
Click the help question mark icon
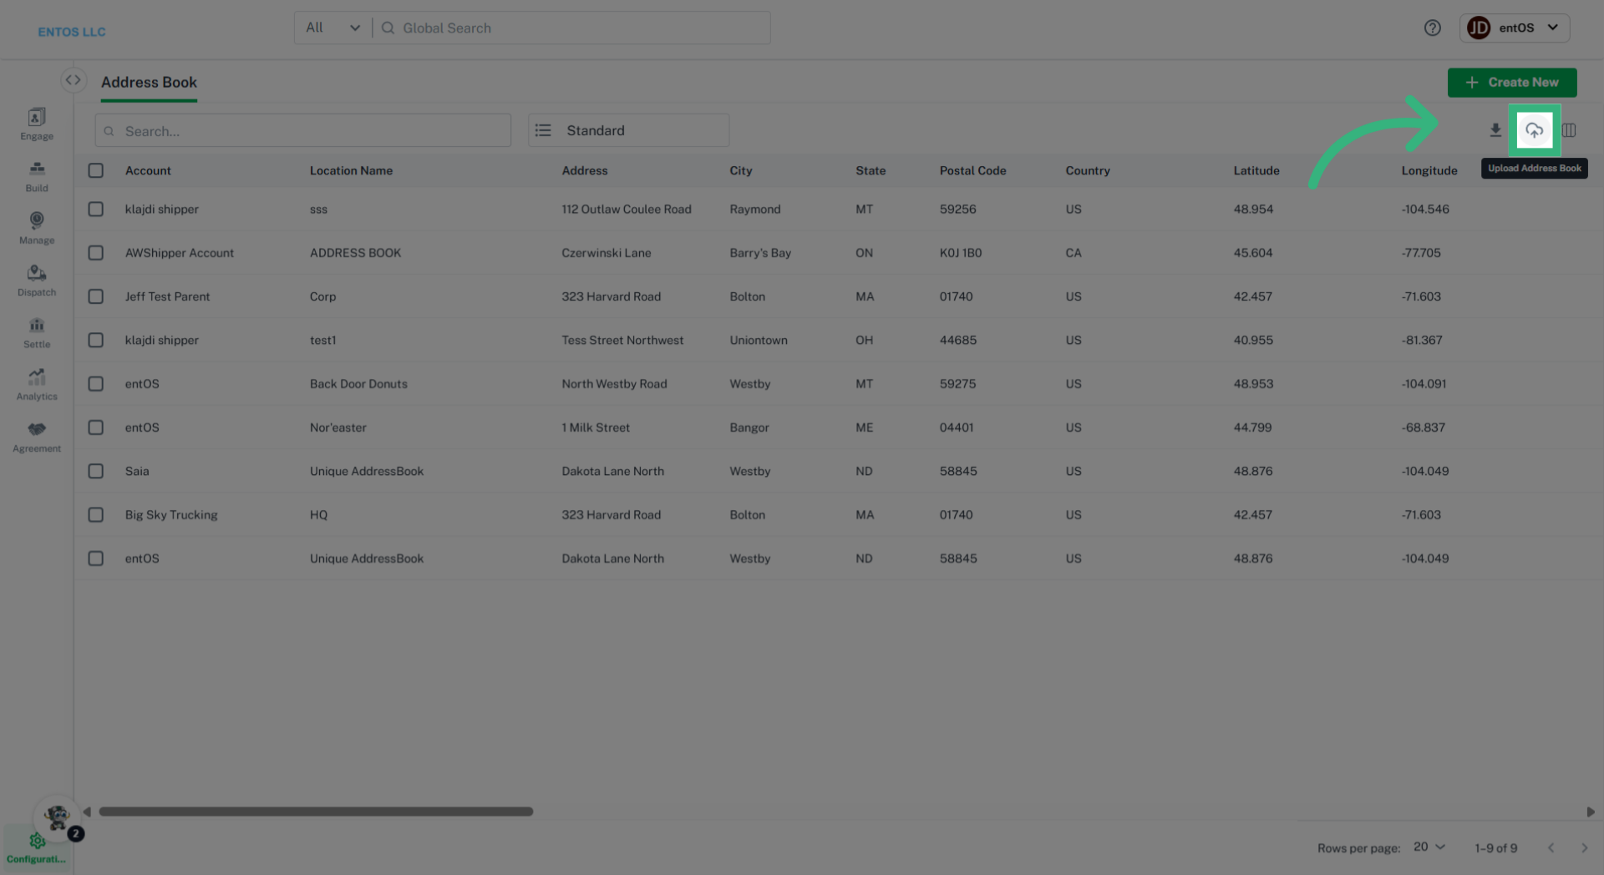1432,28
